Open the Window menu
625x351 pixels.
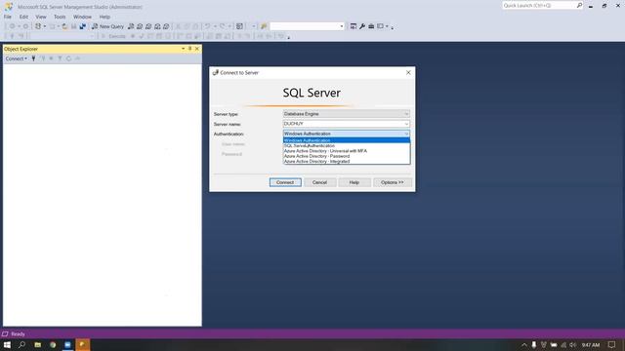click(x=82, y=17)
